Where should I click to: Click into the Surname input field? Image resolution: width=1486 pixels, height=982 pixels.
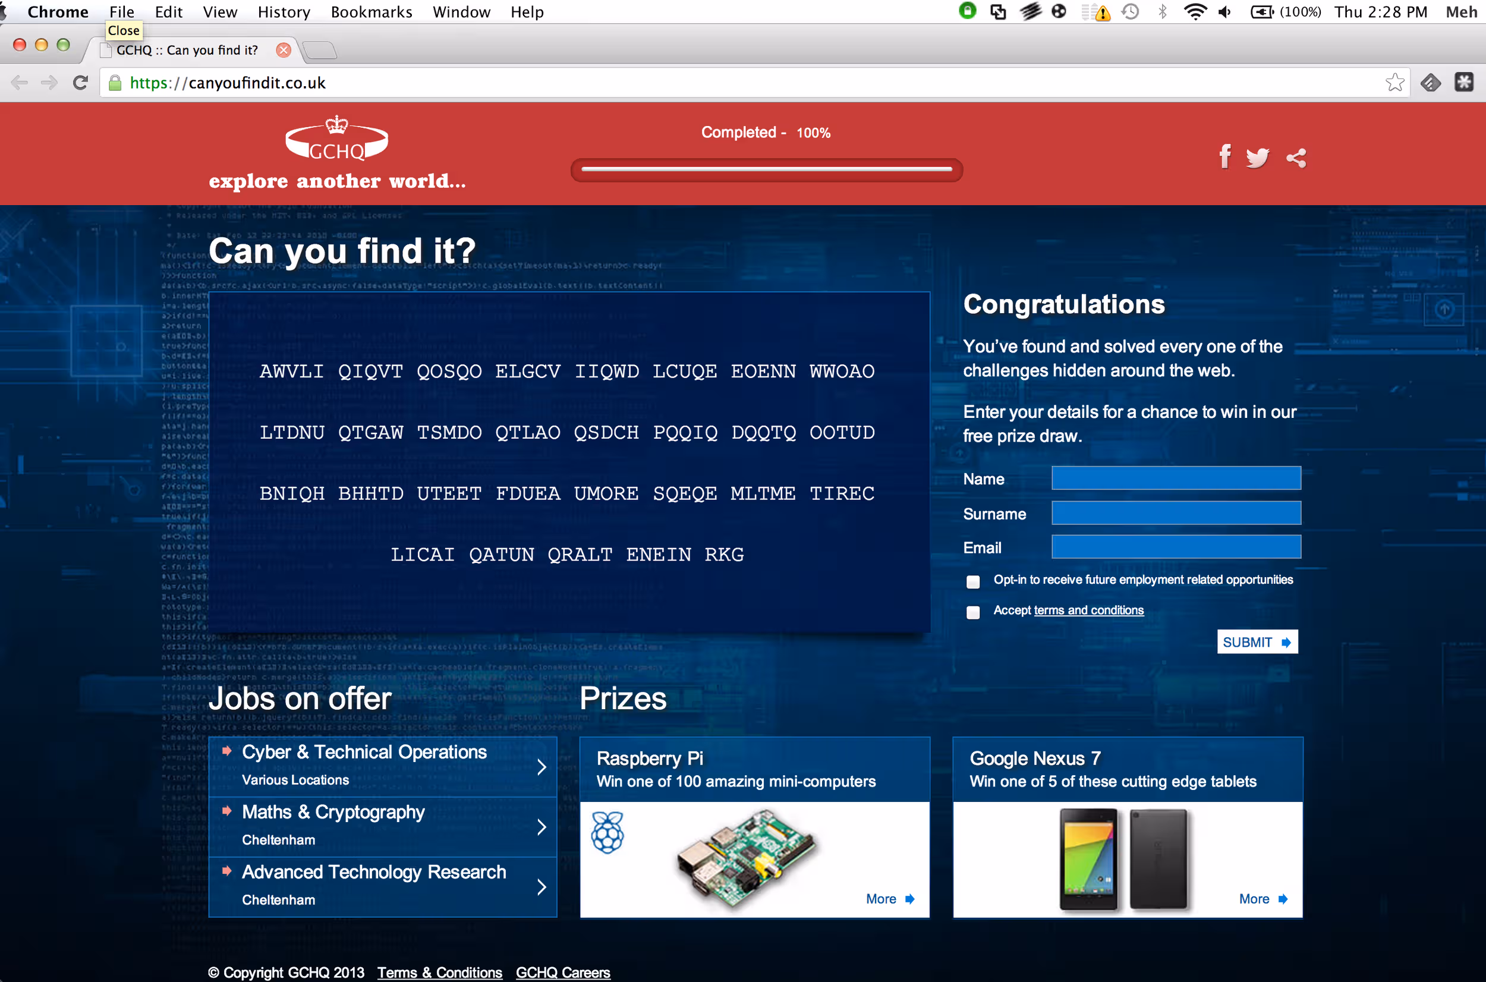1176,513
